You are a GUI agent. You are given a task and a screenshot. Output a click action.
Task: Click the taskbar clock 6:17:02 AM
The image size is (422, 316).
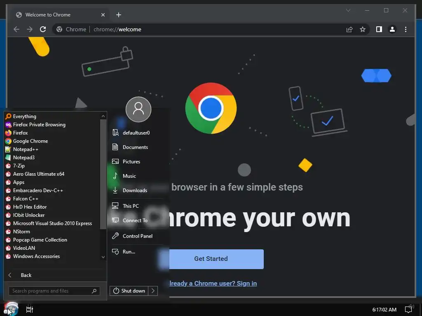pos(384,310)
